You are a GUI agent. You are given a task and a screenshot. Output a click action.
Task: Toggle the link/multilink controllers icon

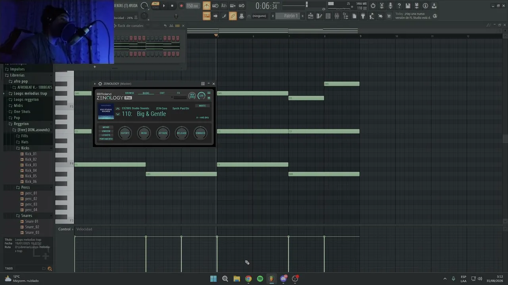[233, 16]
